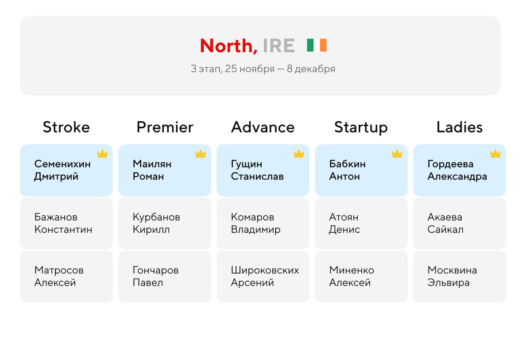The height and width of the screenshot is (347, 526).
Task: Click the crown on Семенихин Дмитрий card
Action: 102,154
